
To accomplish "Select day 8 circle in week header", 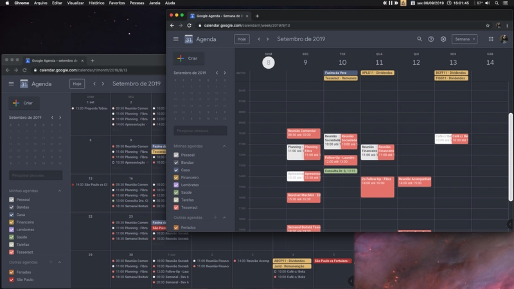I will coord(268,62).
